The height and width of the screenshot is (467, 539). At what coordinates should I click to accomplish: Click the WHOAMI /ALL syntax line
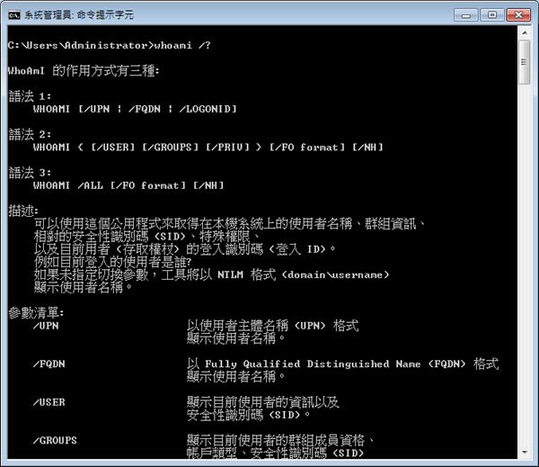click(x=128, y=185)
